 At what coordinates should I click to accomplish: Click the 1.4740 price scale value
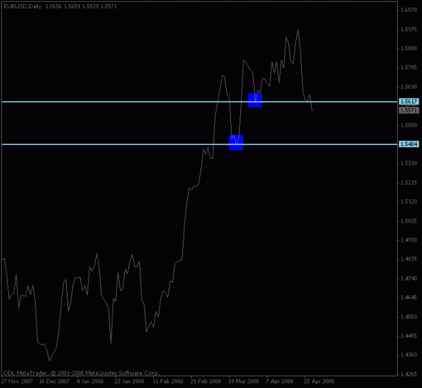(408, 279)
